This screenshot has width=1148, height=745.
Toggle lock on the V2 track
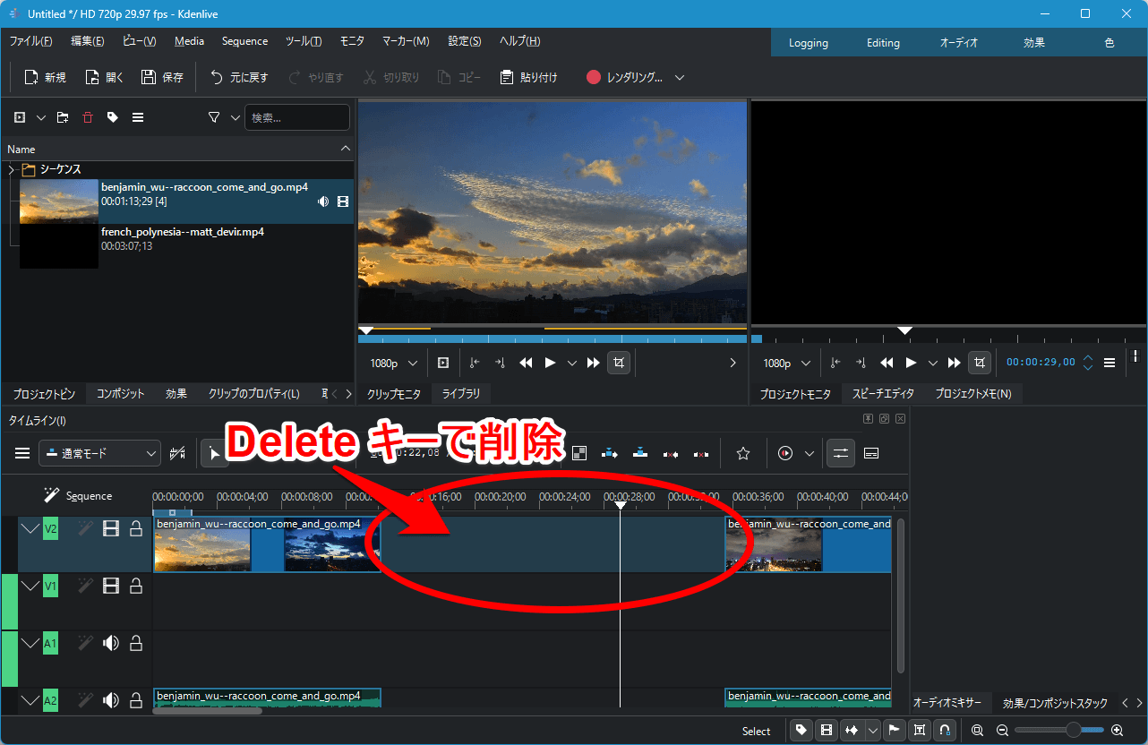[x=136, y=529]
